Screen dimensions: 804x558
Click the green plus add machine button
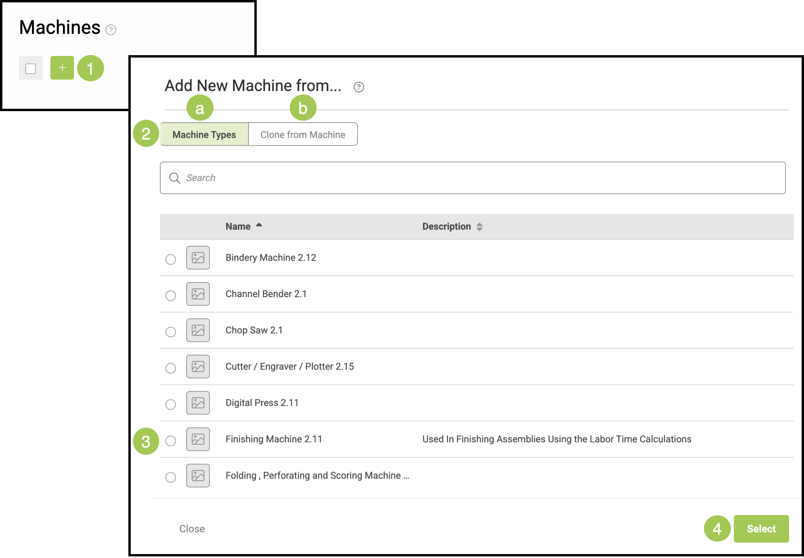(x=62, y=68)
